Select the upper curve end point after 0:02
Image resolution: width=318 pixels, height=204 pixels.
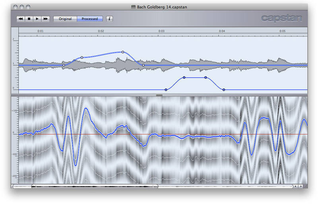(x=143, y=65)
